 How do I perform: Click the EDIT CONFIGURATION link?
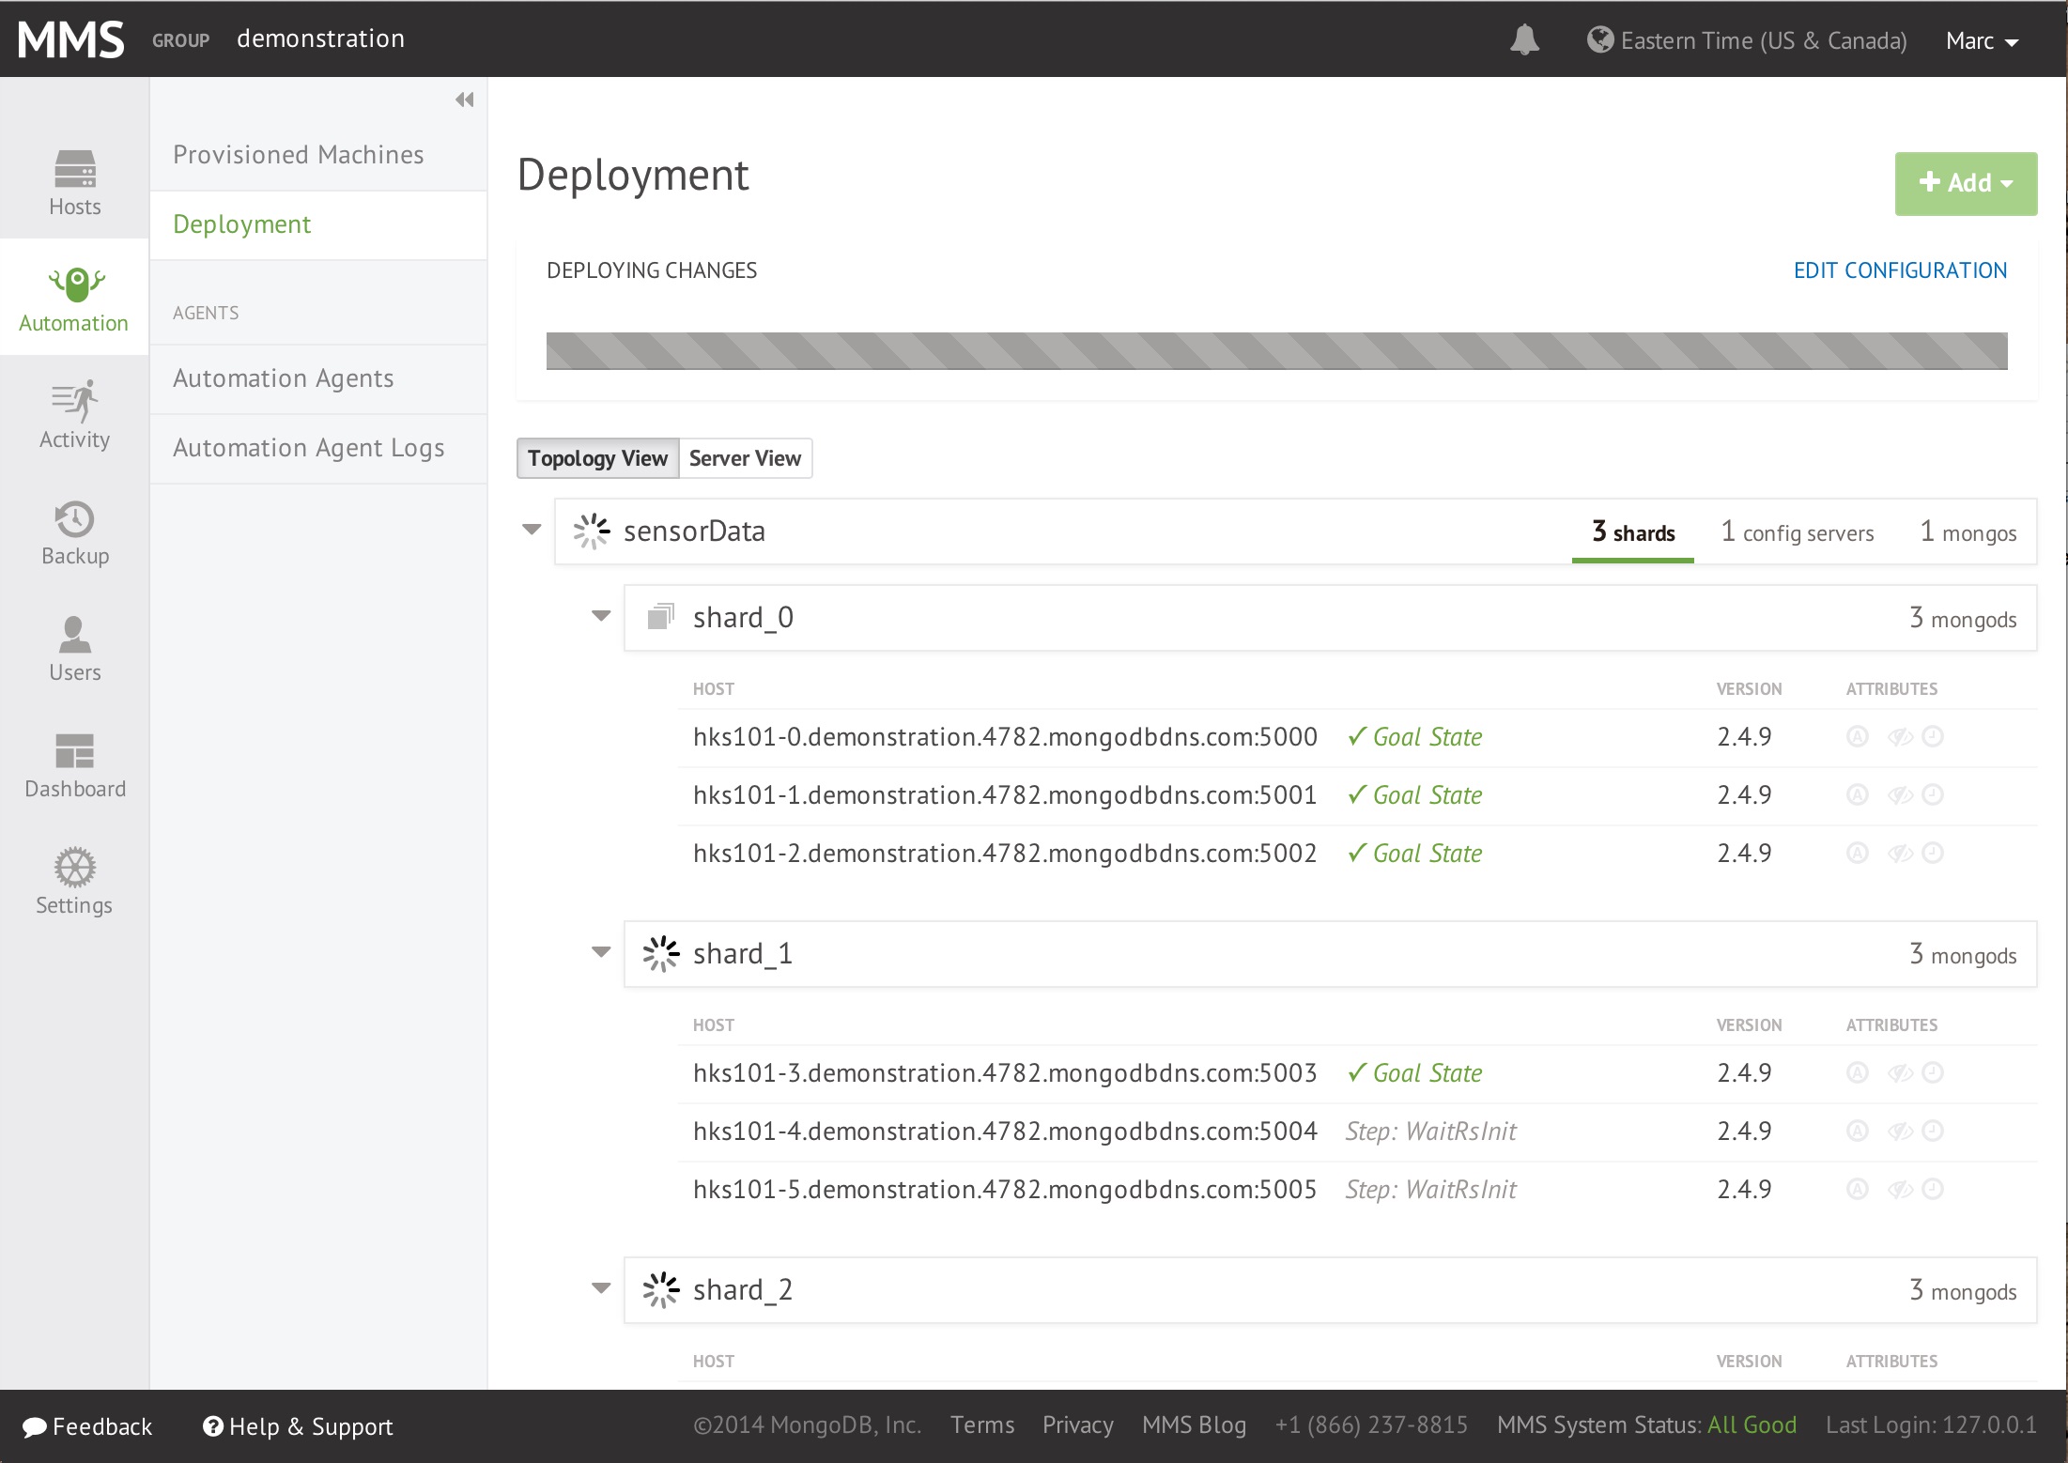pos(1900,270)
